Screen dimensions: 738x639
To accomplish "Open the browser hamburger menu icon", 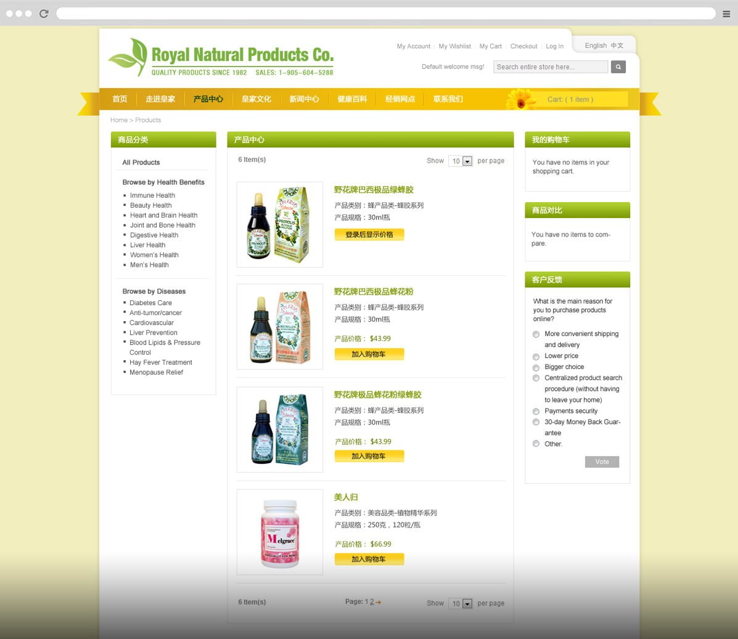I will [726, 14].
